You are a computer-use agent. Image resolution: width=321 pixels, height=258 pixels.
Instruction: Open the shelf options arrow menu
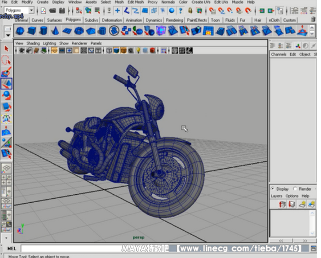click(x=8, y=35)
